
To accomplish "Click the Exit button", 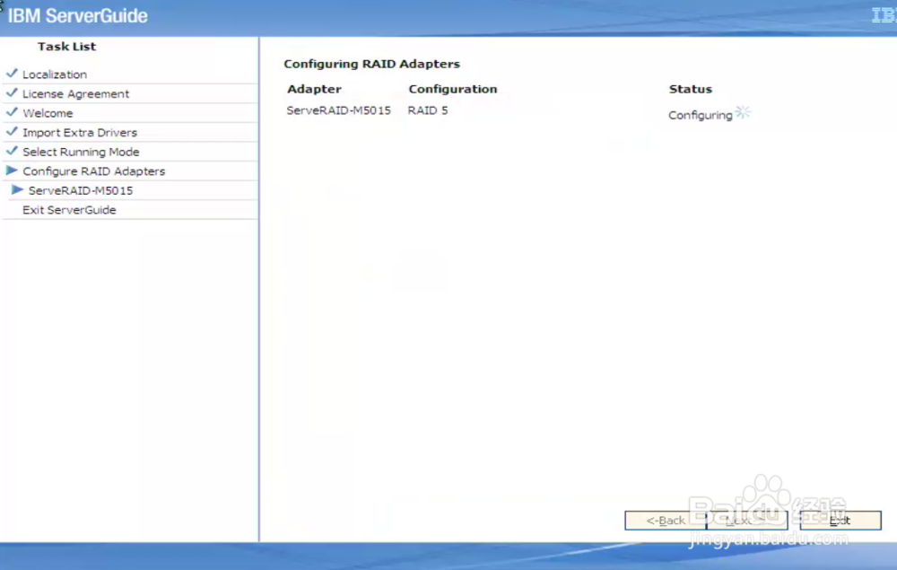I will click(839, 520).
